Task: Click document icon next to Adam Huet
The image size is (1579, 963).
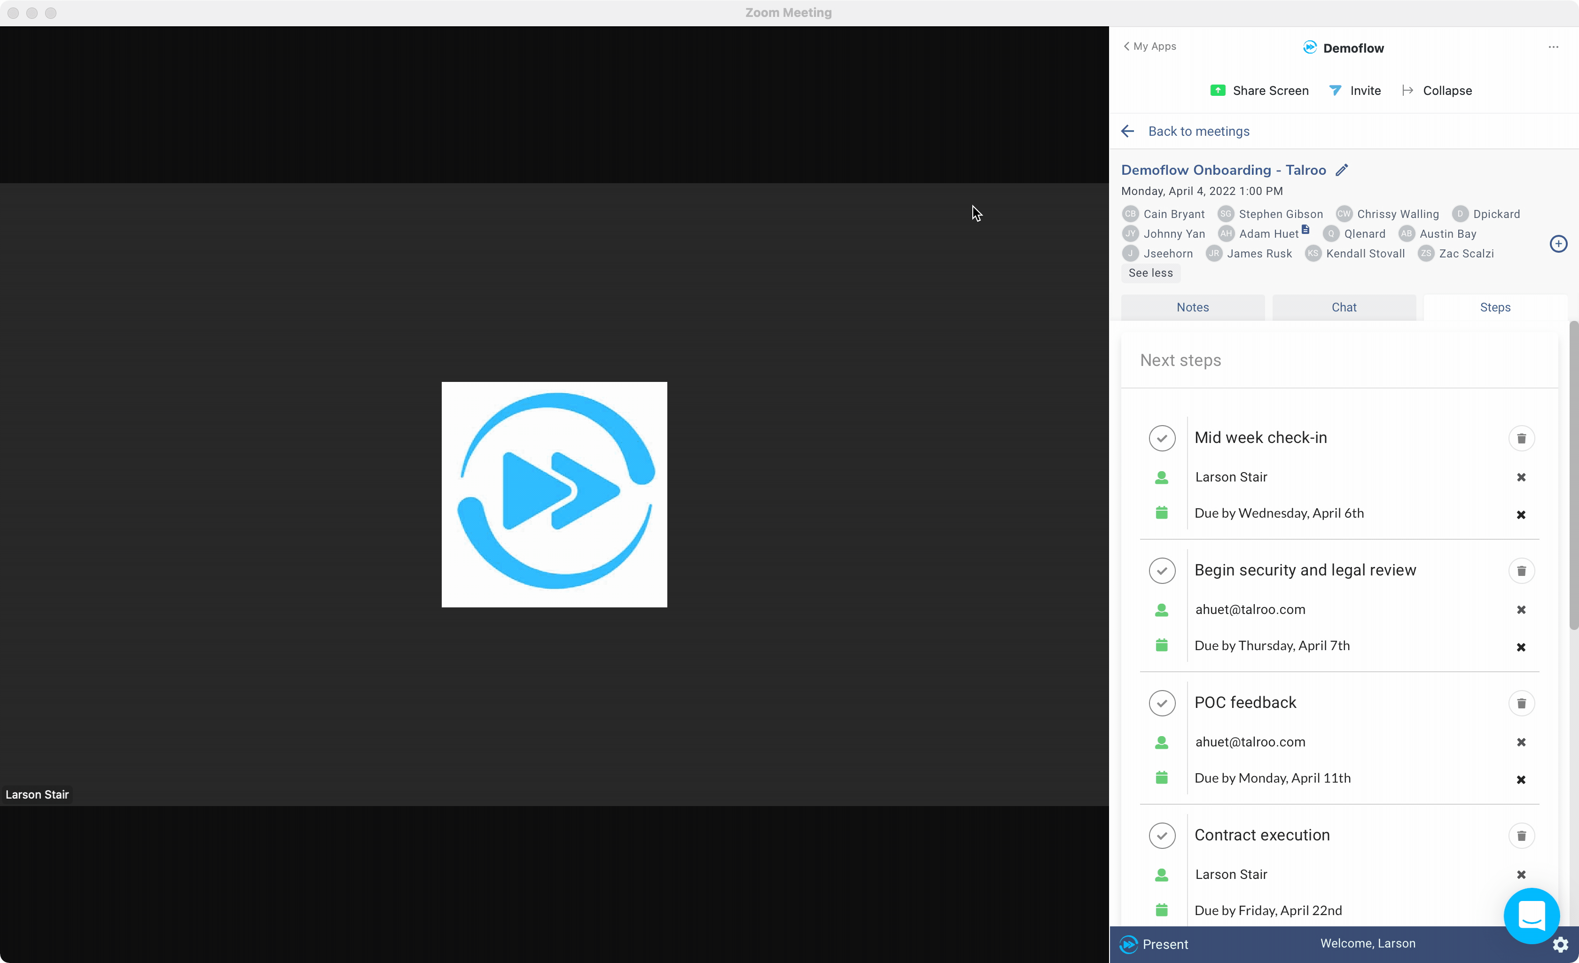Action: point(1305,229)
